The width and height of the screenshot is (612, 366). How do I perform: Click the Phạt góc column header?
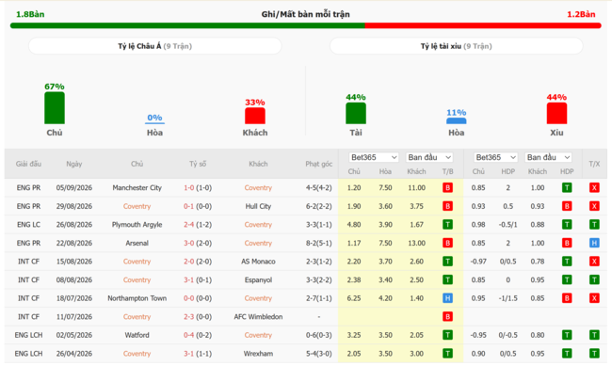(x=319, y=164)
